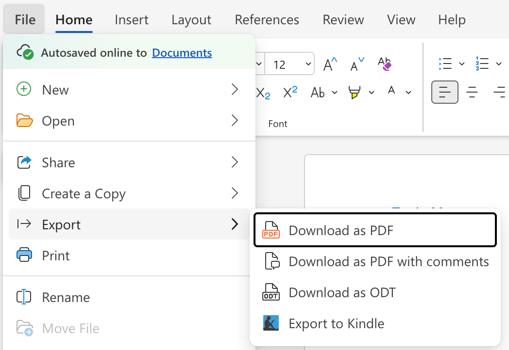Toggle superscript formatting
509x350 pixels.
click(x=289, y=93)
